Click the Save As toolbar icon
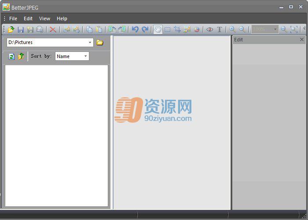 (30, 29)
